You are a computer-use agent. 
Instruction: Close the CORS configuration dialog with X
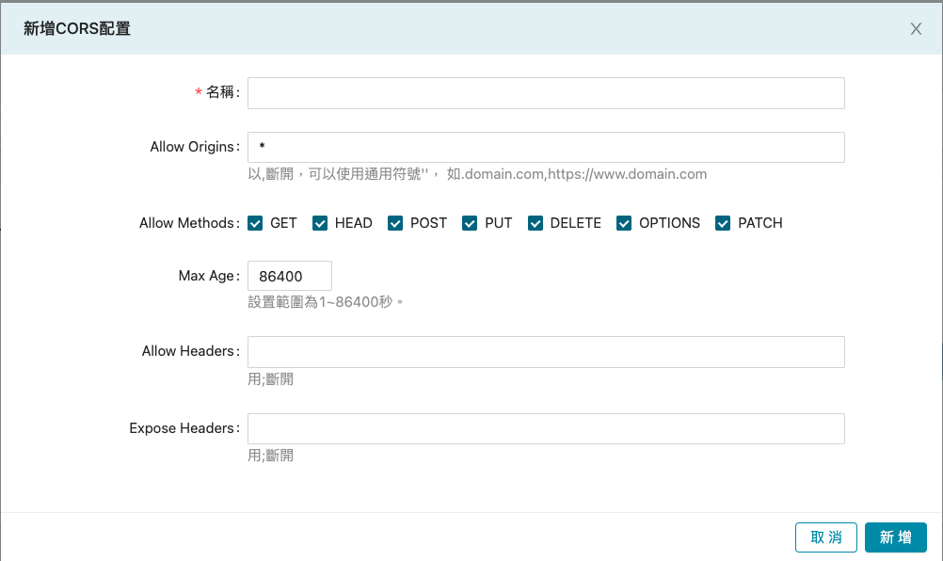pyautogui.click(x=916, y=29)
